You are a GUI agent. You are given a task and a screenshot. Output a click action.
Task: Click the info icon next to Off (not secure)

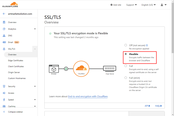[147, 45]
